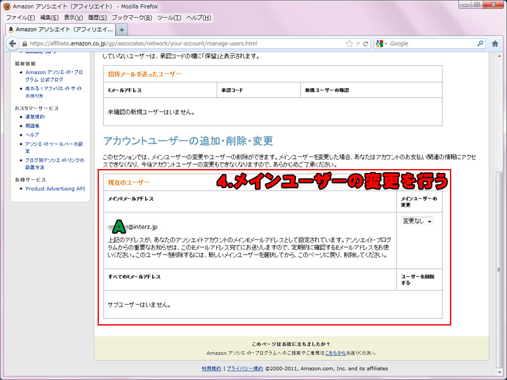Screen dimensions: 507x380
Task: Open the ヘルプ sidebar link
Action: point(32,135)
